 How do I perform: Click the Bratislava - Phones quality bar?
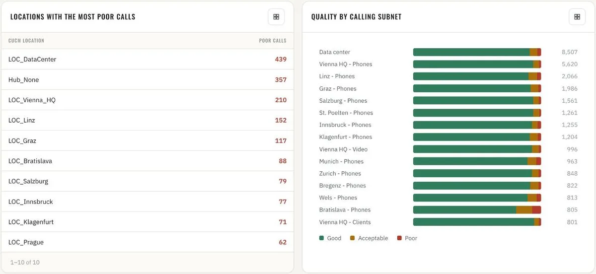[x=477, y=210]
